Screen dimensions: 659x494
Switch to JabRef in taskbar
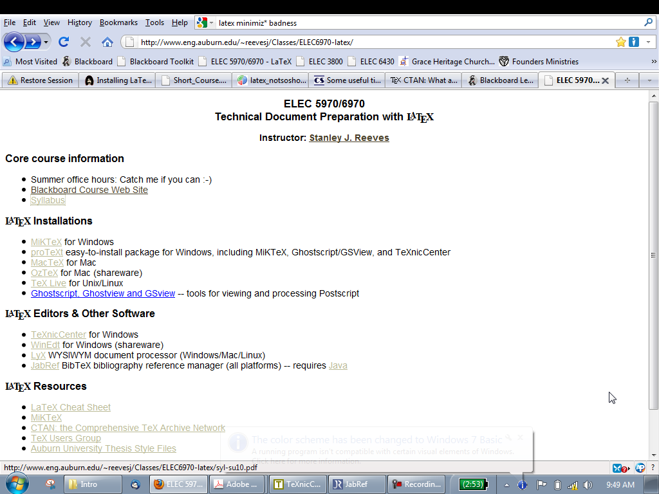357,484
